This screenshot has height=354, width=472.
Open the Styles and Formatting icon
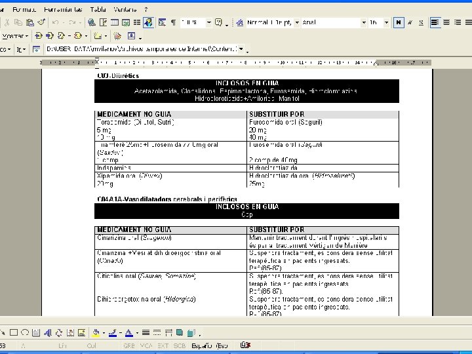240,22
